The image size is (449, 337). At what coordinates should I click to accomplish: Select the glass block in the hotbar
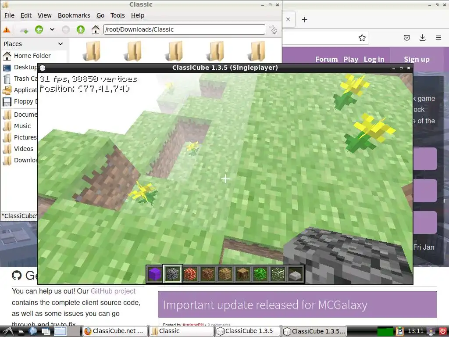click(278, 274)
